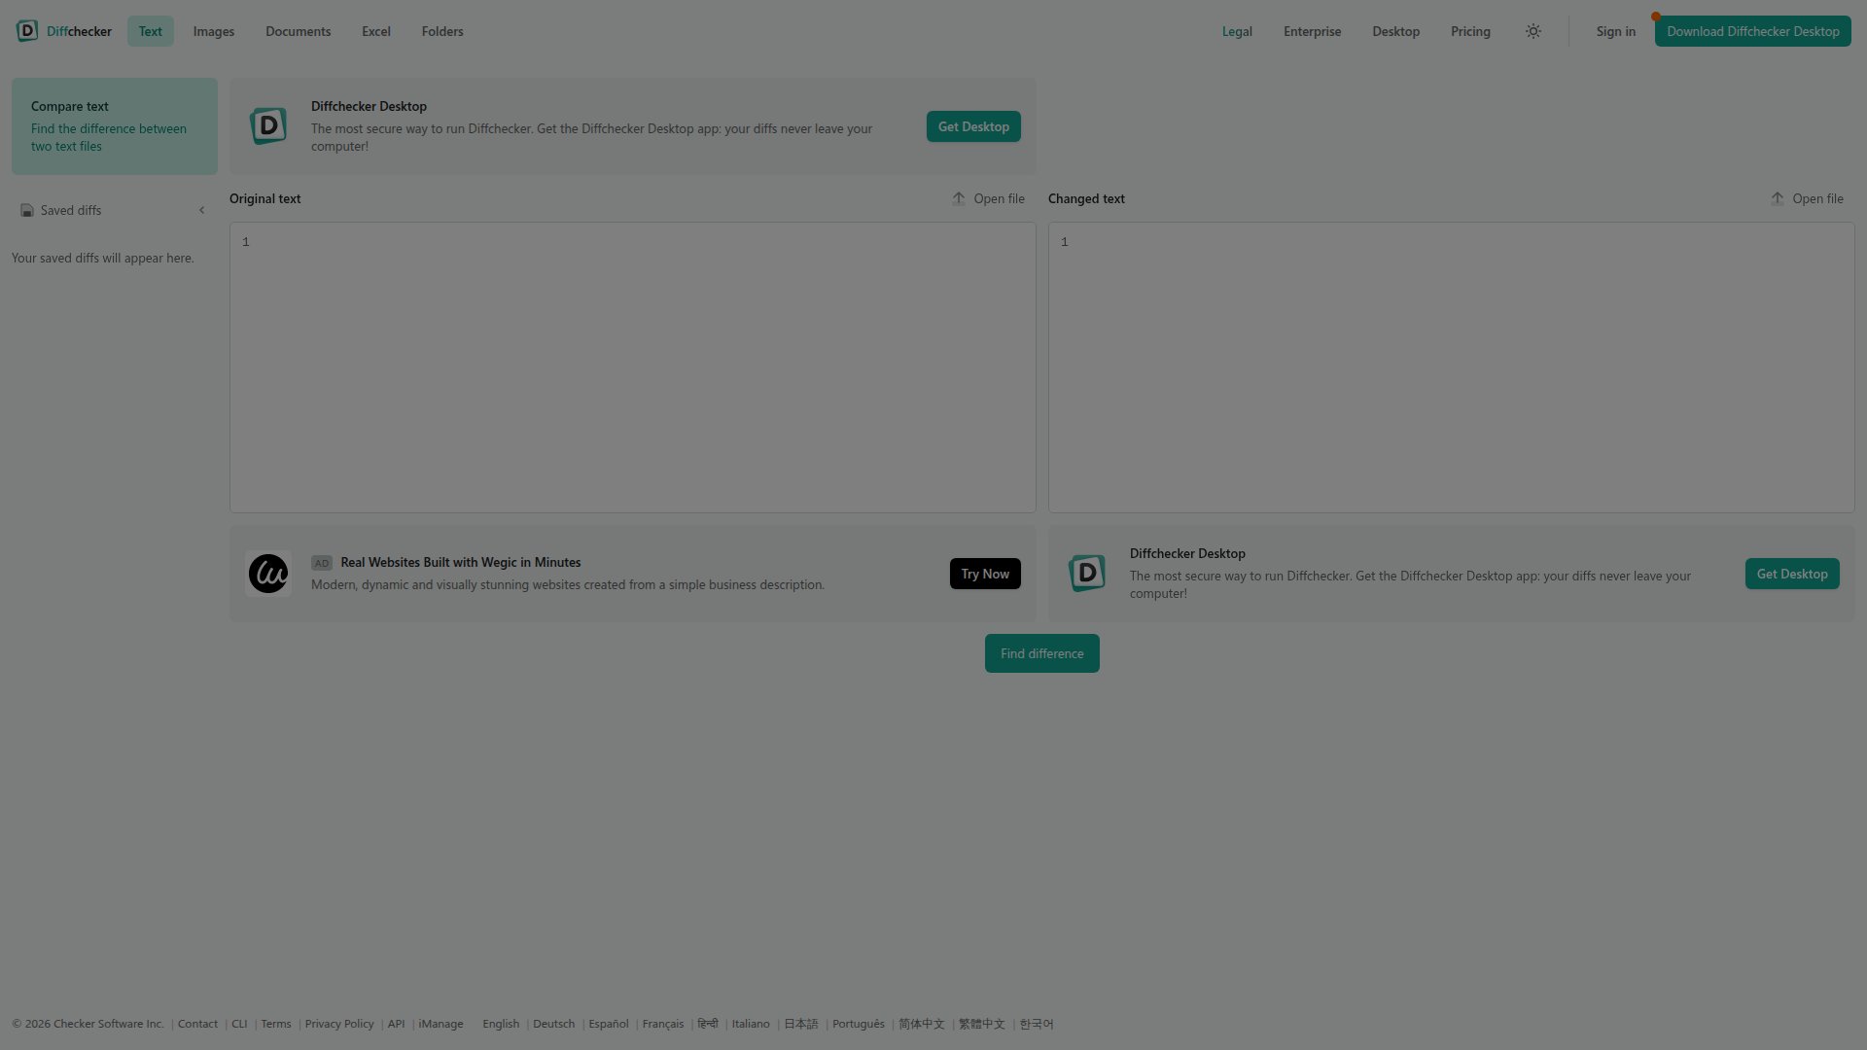The image size is (1867, 1050).
Task: Click the Diffchecker Desktop logo in bottom-right banner
Action: click(1087, 574)
